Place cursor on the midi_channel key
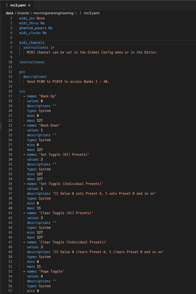Screen dimensions: 196x294 point(31,43)
